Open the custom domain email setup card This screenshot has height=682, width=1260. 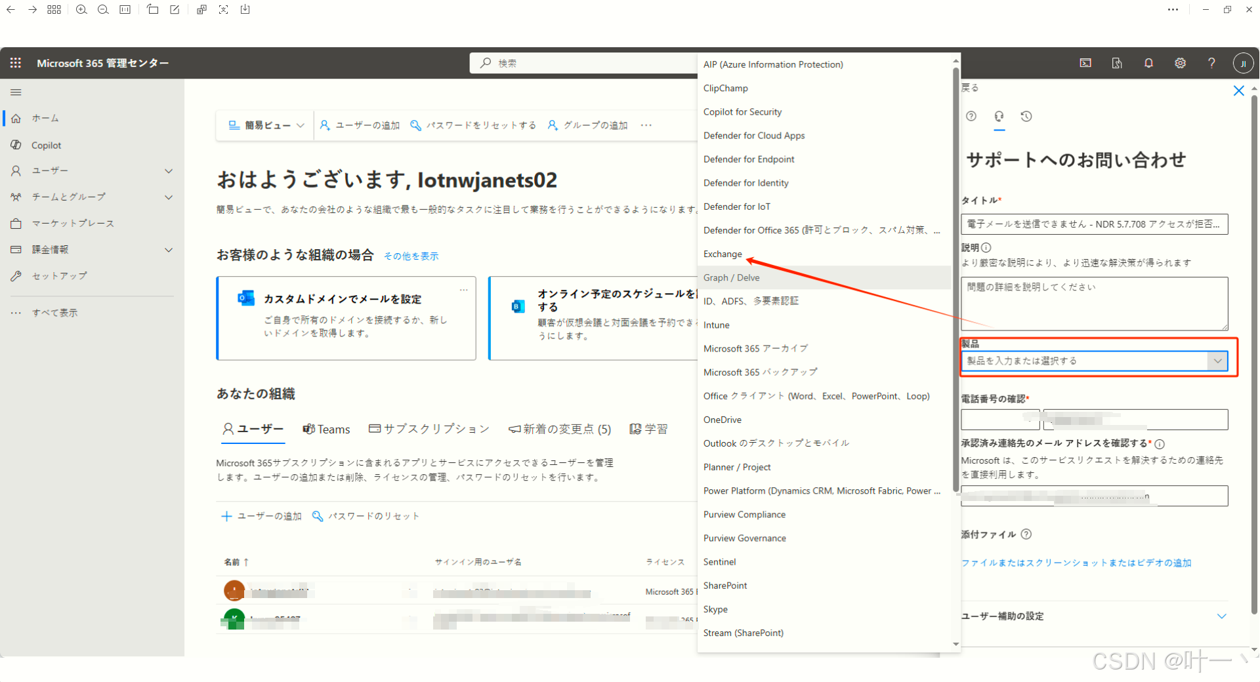(x=346, y=318)
